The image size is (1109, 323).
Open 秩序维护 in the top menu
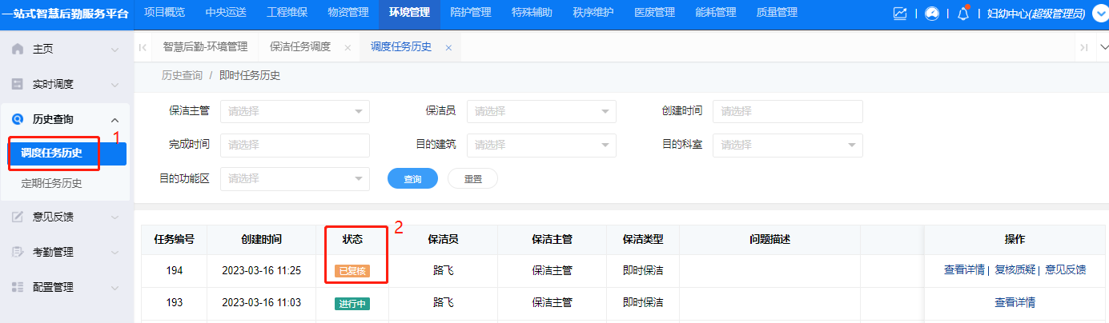click(x=593, y=12)
